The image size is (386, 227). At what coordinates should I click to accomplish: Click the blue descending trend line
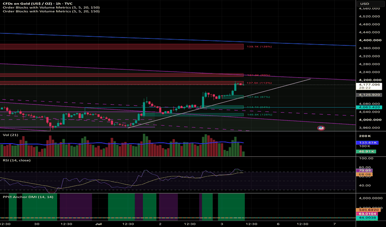pos(178,39)
